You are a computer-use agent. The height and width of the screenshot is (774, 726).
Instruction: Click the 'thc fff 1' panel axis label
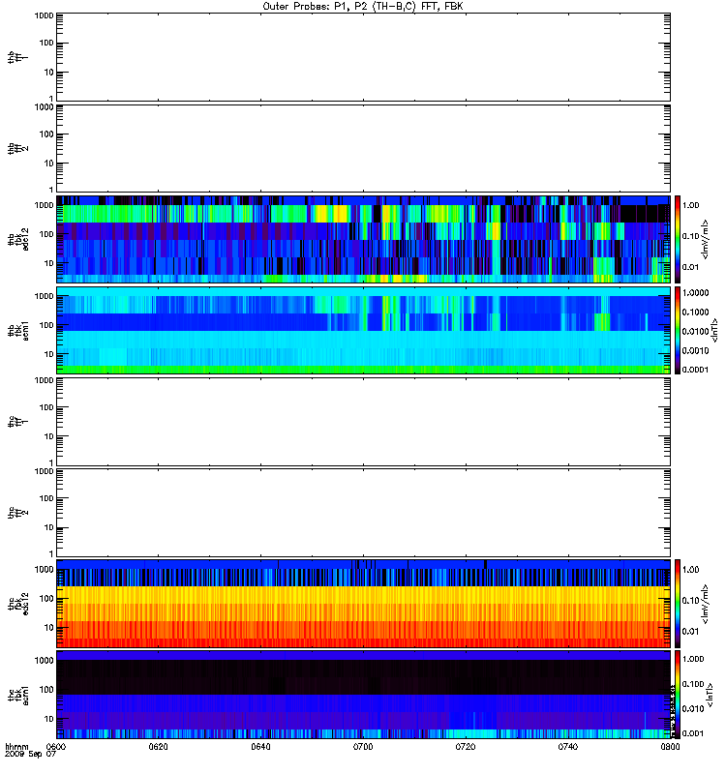pos(17,422)
